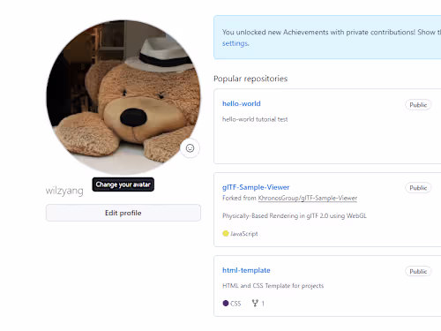This screenshot has width=441, height=331.
Task: Open the hello-world repository
Action: tap(242, 103)
